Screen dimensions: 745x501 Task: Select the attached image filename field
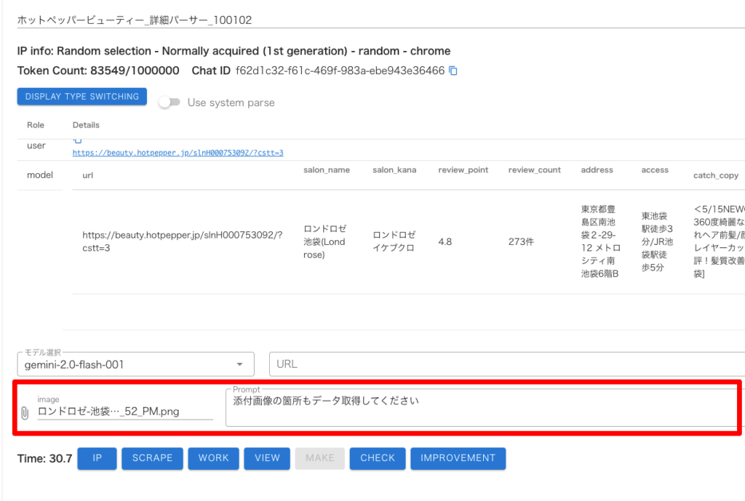click(x=124, y=412)
